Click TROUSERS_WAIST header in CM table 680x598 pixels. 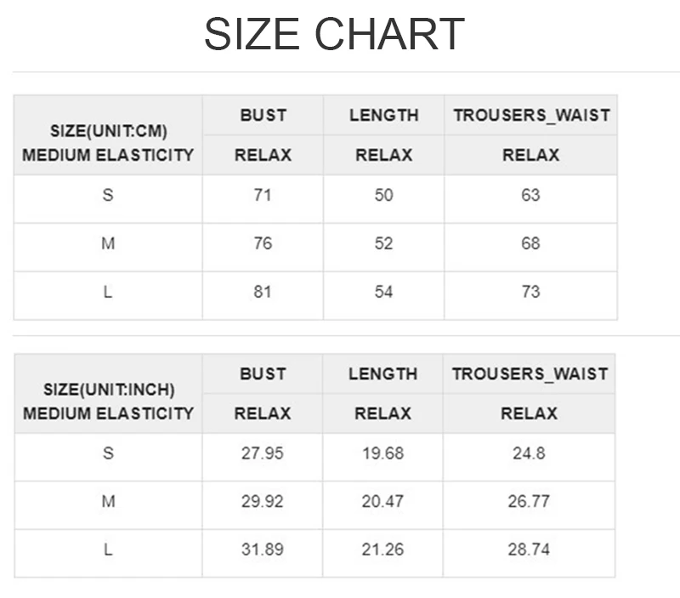click(x=531, y=115)
